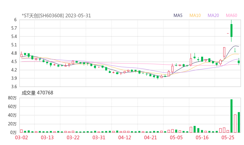Click the 03-13 date axis label

47,137
